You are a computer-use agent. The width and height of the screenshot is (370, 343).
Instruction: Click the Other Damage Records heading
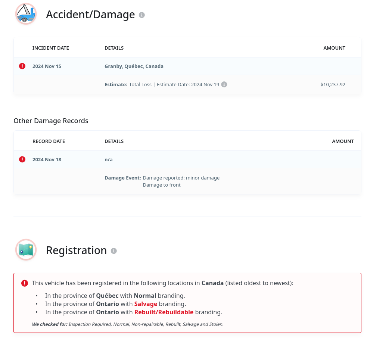point(51,121)
